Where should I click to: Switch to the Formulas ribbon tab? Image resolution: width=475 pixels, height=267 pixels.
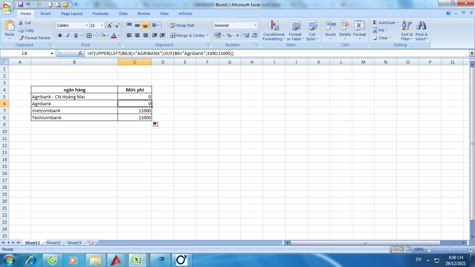tap(100, 14)
